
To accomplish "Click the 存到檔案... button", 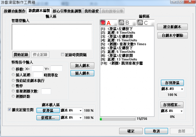I will point(172,105).
